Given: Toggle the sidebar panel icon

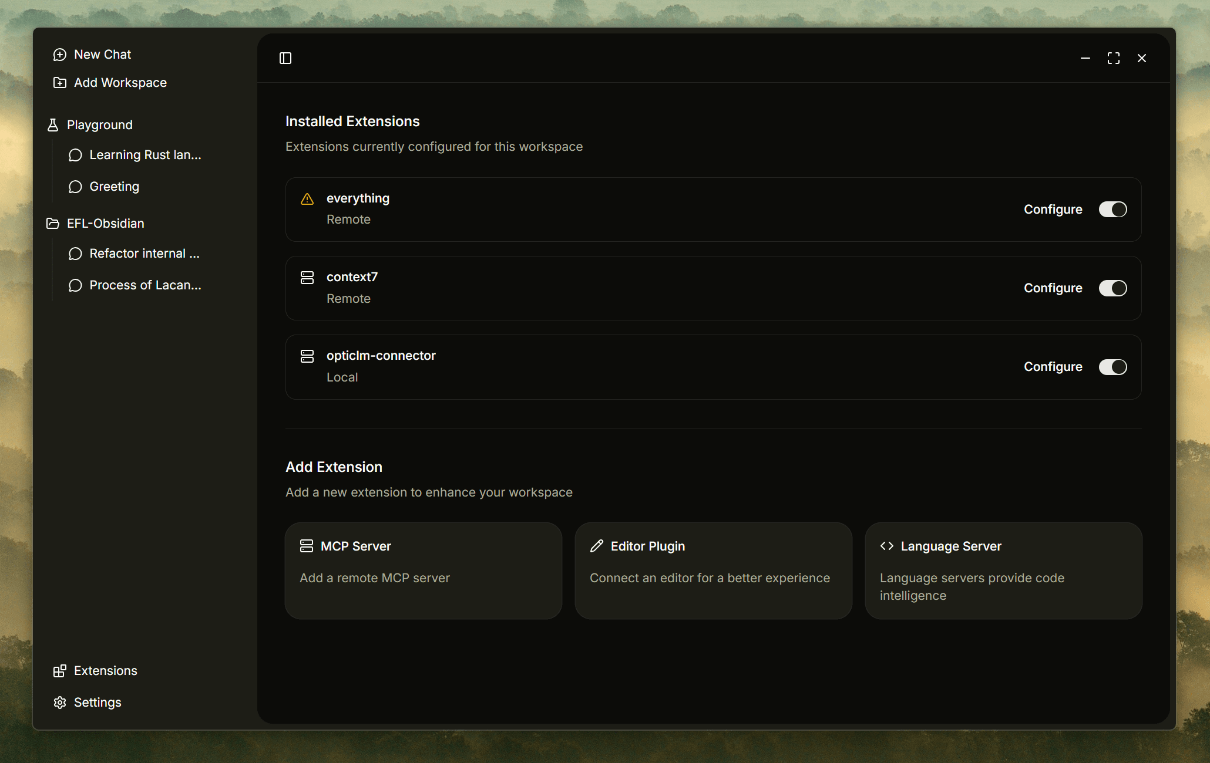Looking at the screenshot, I should 285,58.
